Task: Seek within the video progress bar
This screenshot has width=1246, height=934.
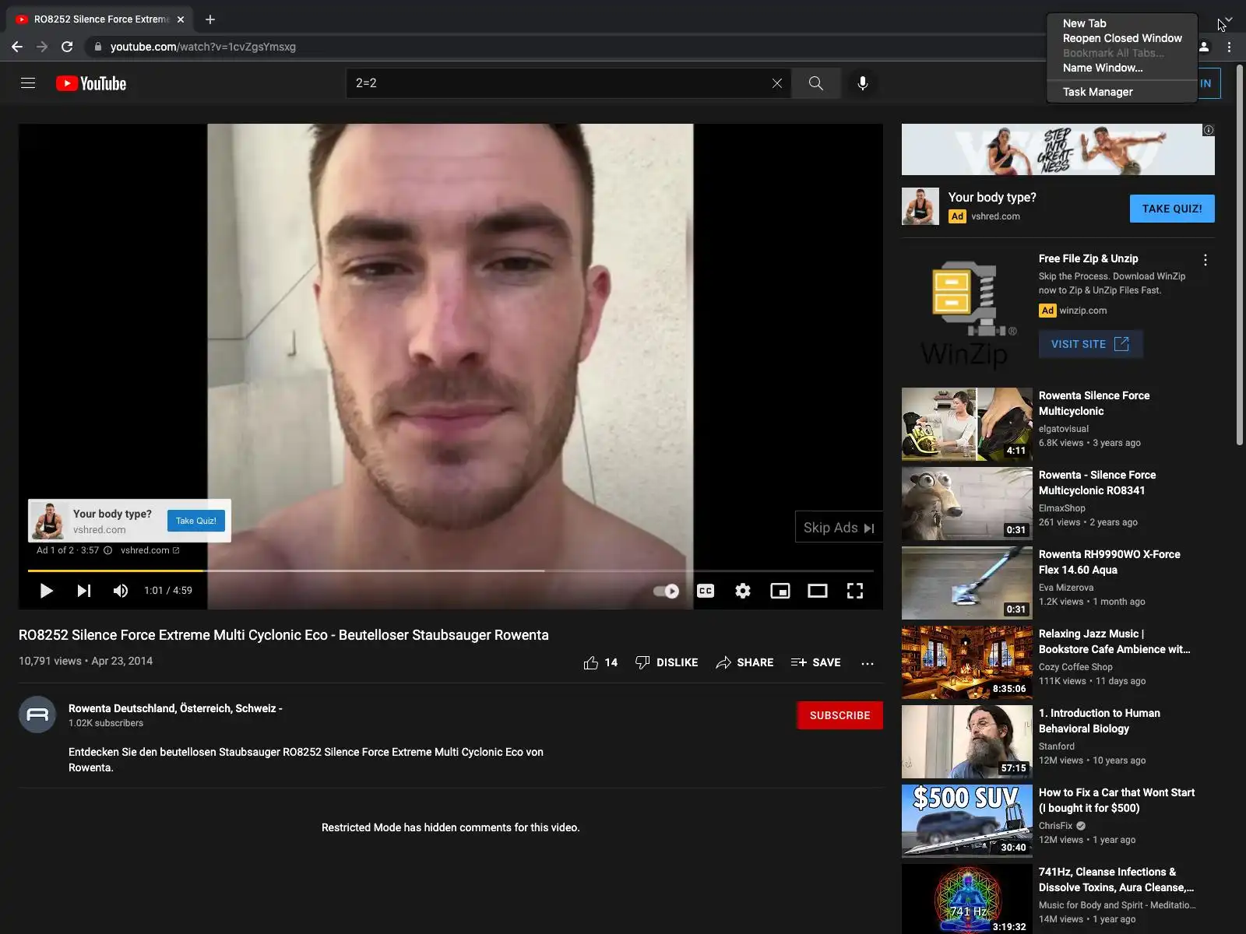Action: [450, 571]
